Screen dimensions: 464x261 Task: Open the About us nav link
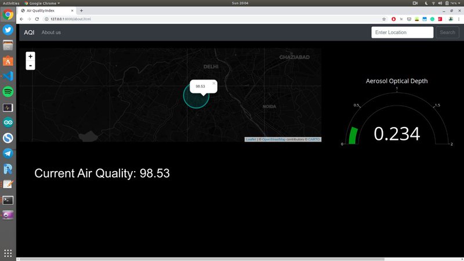tap(51, 32)
